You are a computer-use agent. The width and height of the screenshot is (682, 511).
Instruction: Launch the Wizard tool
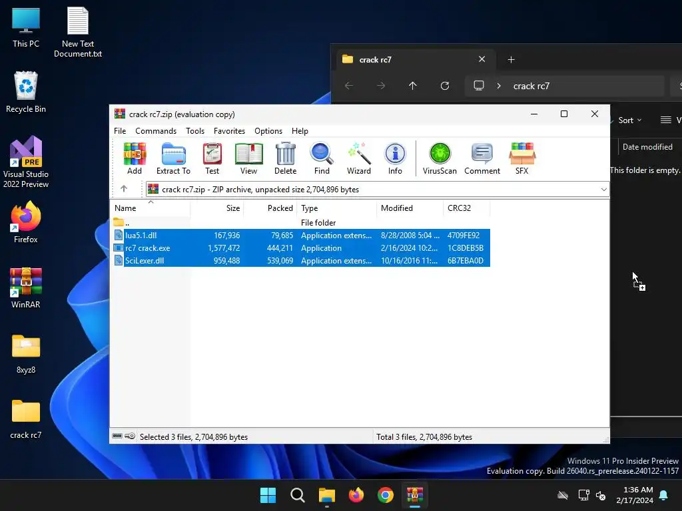[358, 158]
